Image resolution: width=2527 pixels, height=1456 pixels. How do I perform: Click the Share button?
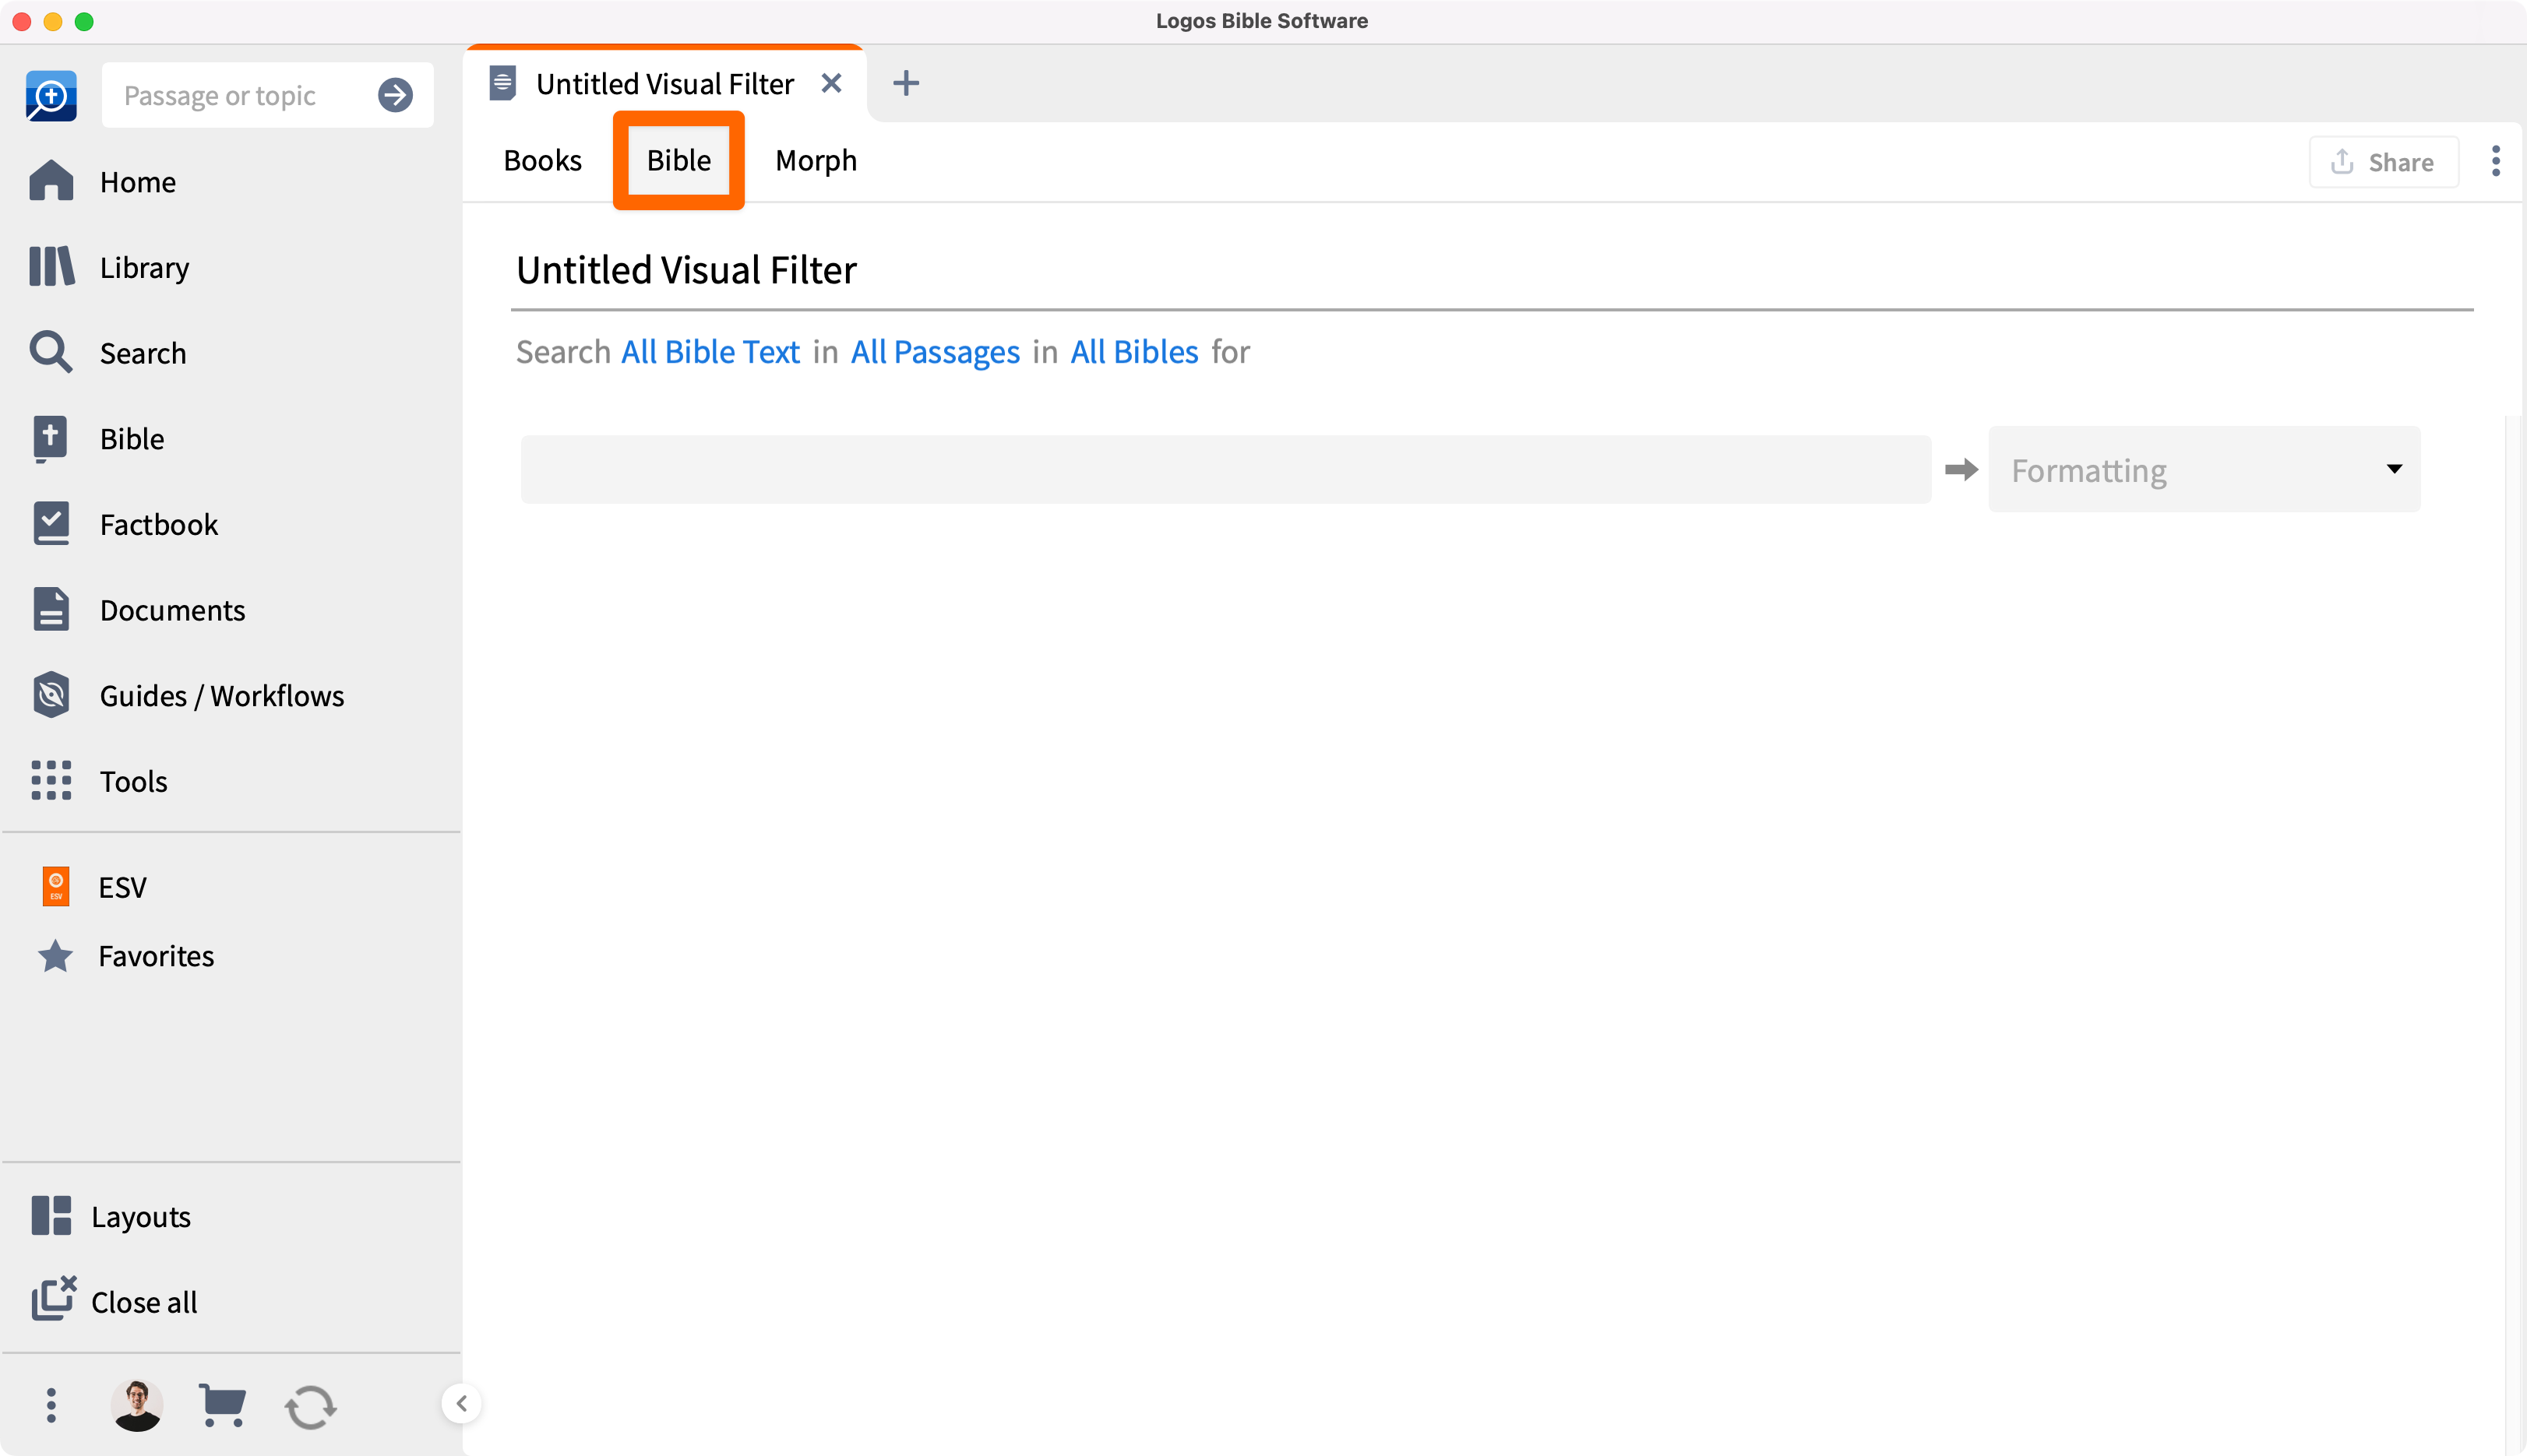pyautogui.click(x=2383, y=161)
